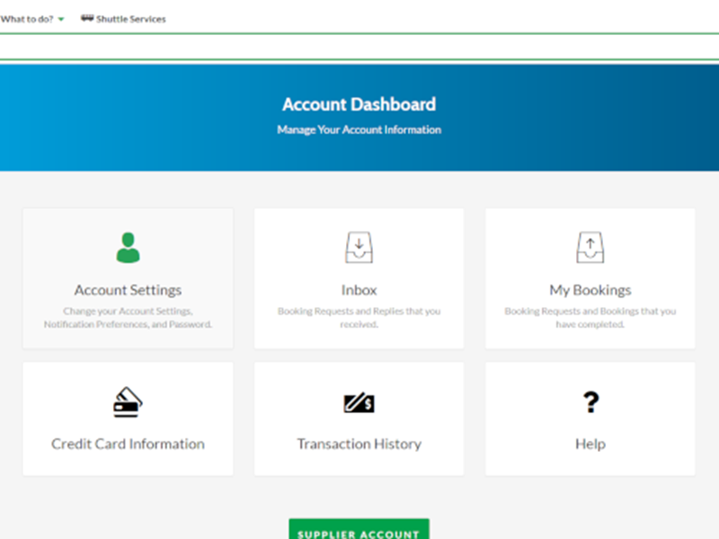Click the green Account Settings person icon
719x539 pixels.
coord(128,244)
